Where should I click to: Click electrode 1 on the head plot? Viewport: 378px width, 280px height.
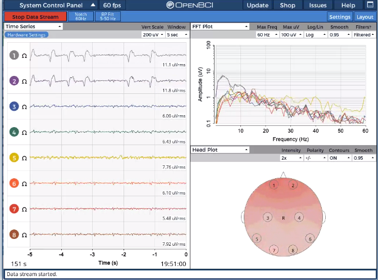(x=274, y=185)
